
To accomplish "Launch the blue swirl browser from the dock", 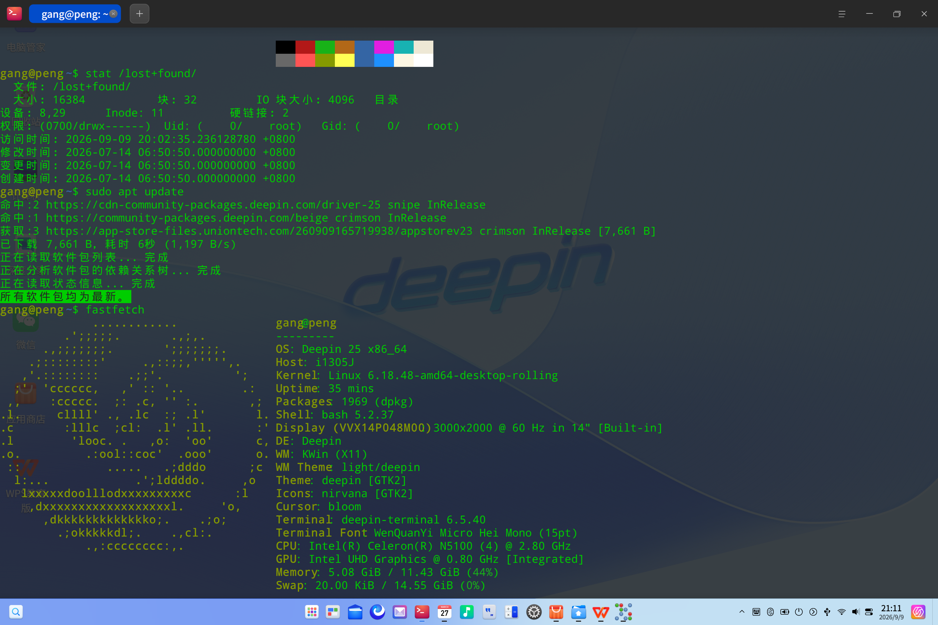I will (x=377, y=612).
